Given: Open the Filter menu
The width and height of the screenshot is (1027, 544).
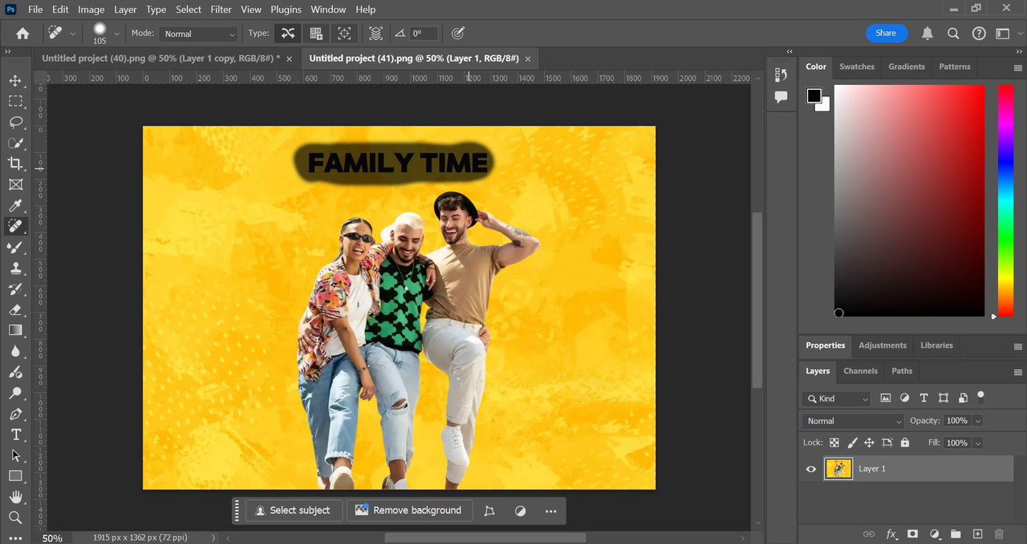Looking at the screenshot, I should coord(221,10).
